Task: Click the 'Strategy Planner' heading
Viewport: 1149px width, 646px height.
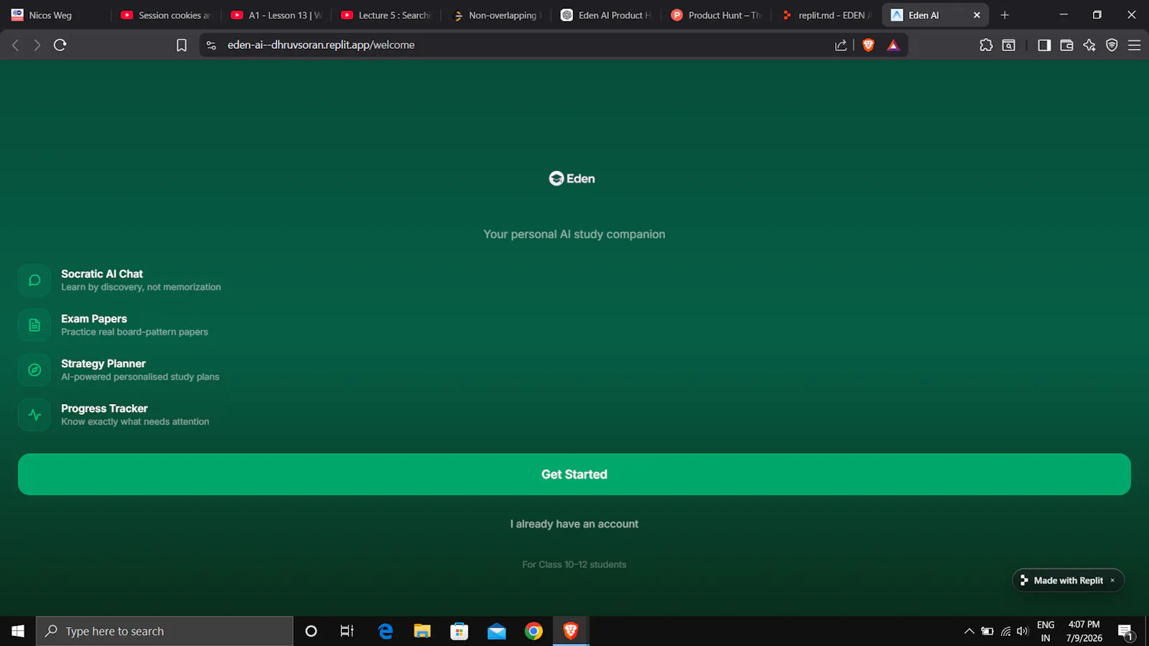Action: [103, 364]
